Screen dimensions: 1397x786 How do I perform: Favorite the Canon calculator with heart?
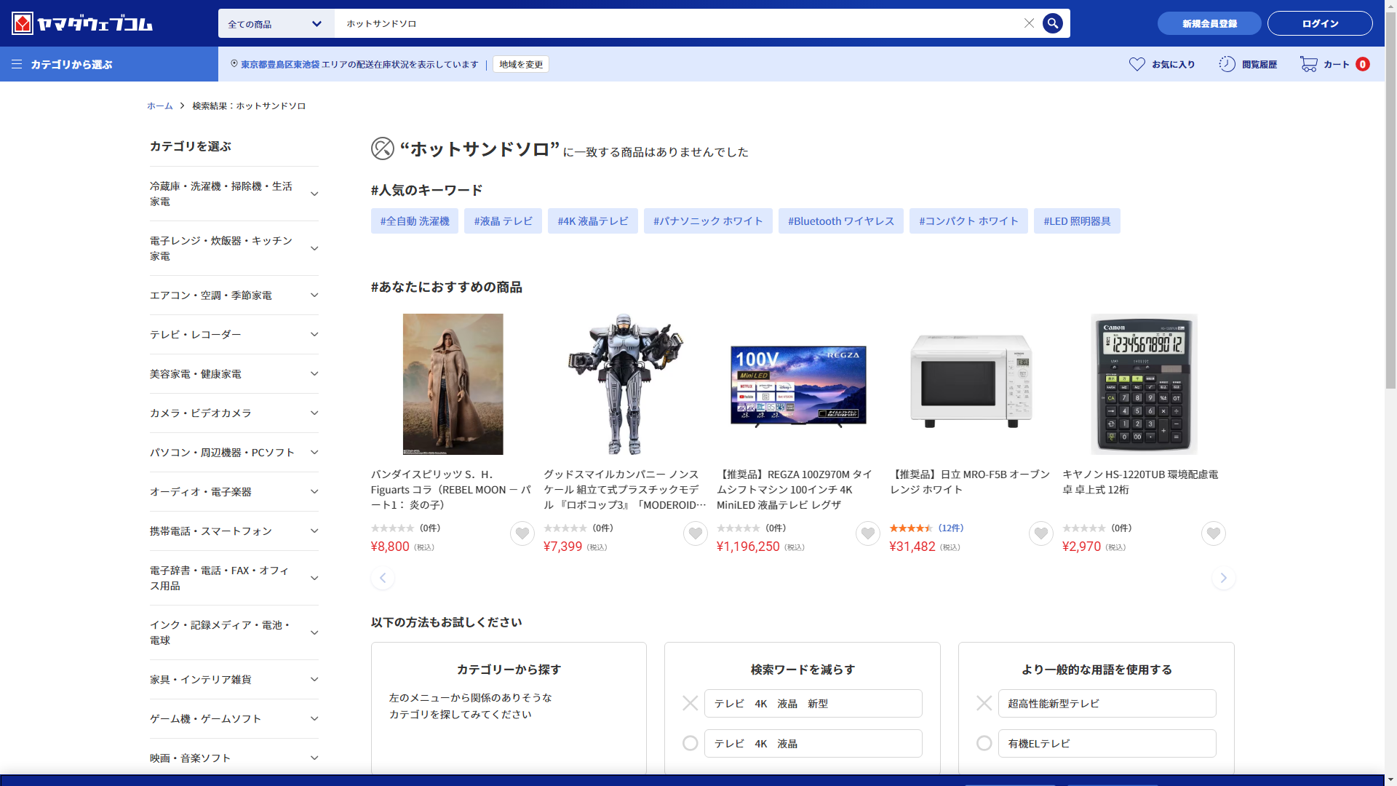(1213, 533)
